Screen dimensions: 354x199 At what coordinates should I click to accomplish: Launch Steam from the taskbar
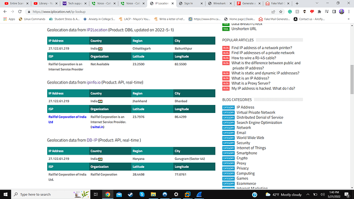tap(130, 194)
